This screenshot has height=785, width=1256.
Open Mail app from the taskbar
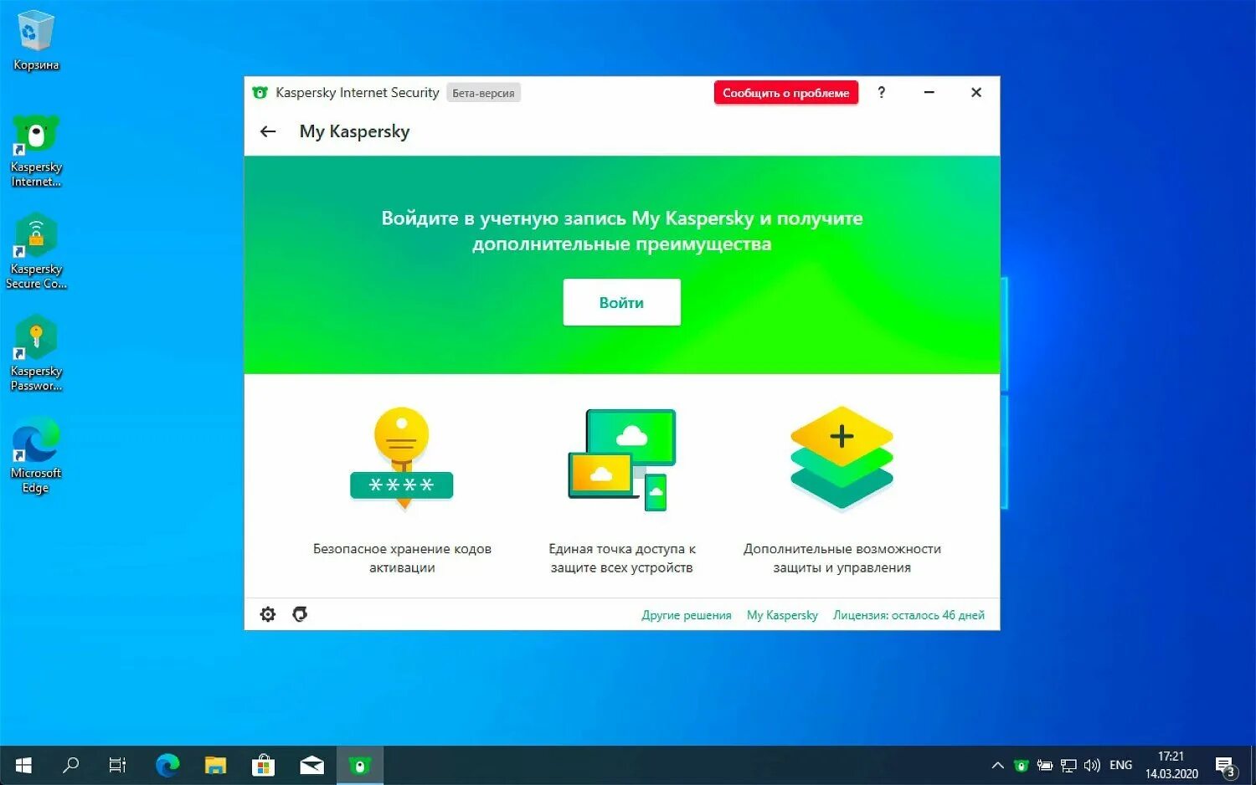[x=312, y=765]
